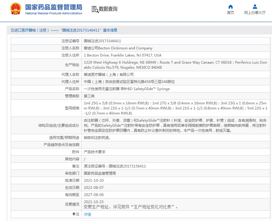Click the 生产地址 label

click(x=72, y=65)
